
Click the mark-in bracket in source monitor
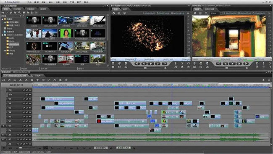(x=176, y=64)
